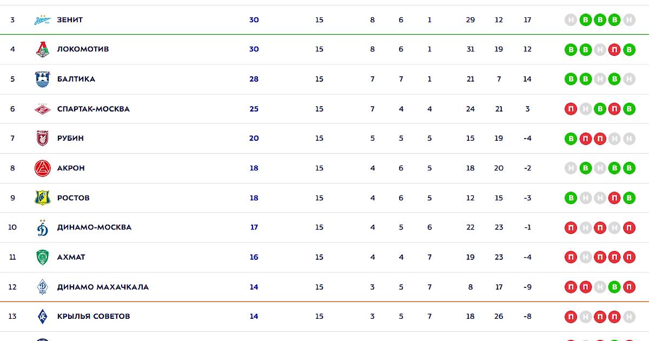Click the Zenit team logo
This screenshot has width=649, height=341.
coord(42,20)
